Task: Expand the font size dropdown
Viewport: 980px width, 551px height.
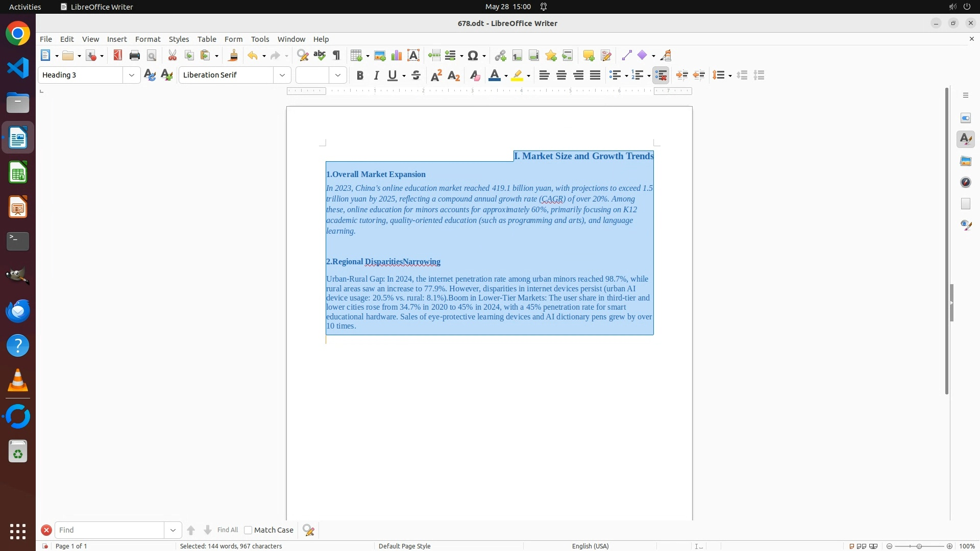Action: tap(338, 76)
